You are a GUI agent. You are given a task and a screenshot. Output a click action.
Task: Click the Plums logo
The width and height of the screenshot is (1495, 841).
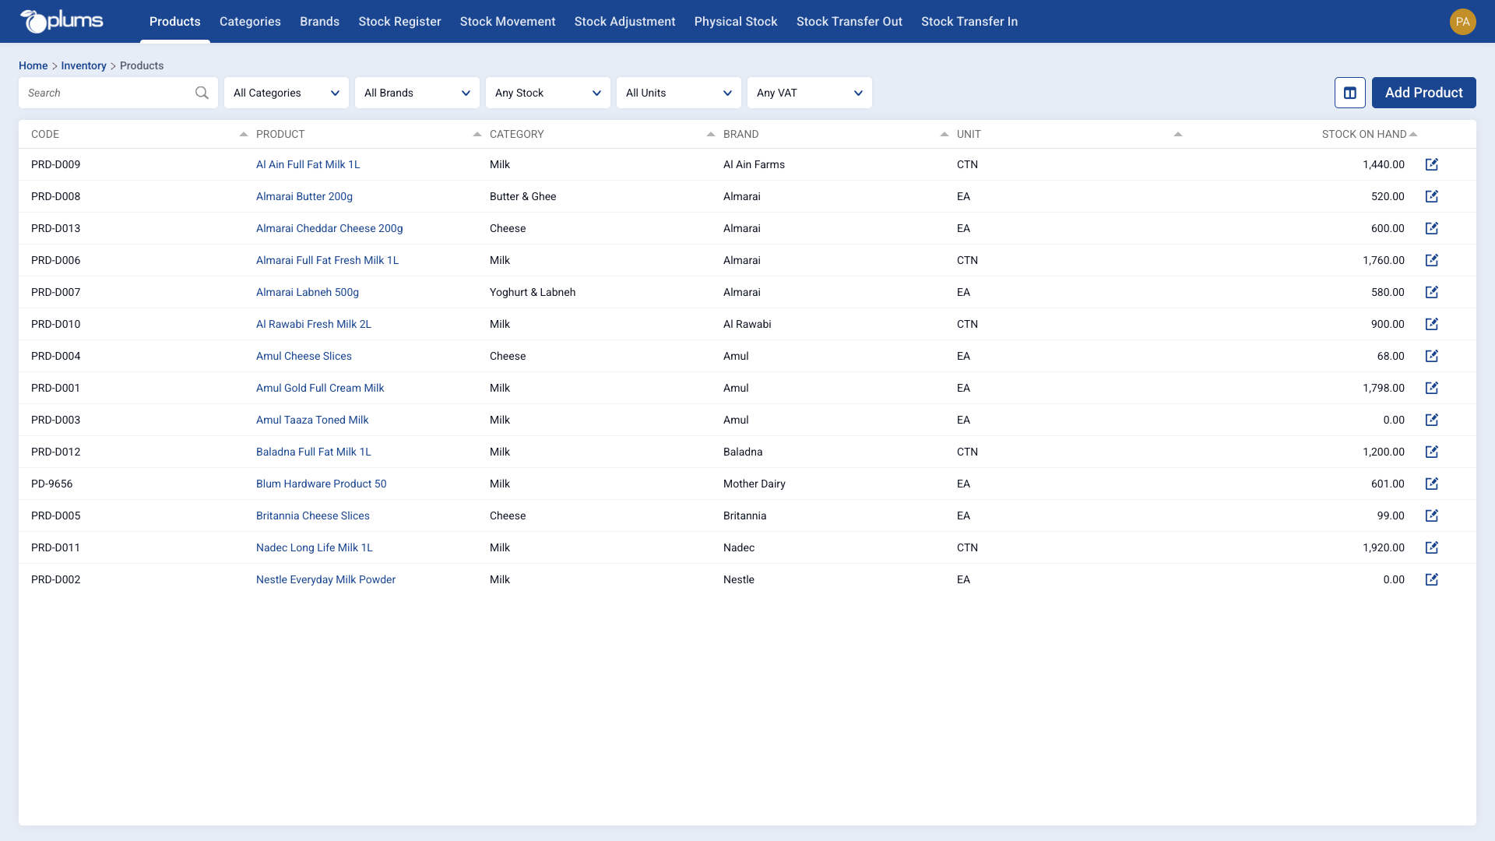[x=62, y=21]
